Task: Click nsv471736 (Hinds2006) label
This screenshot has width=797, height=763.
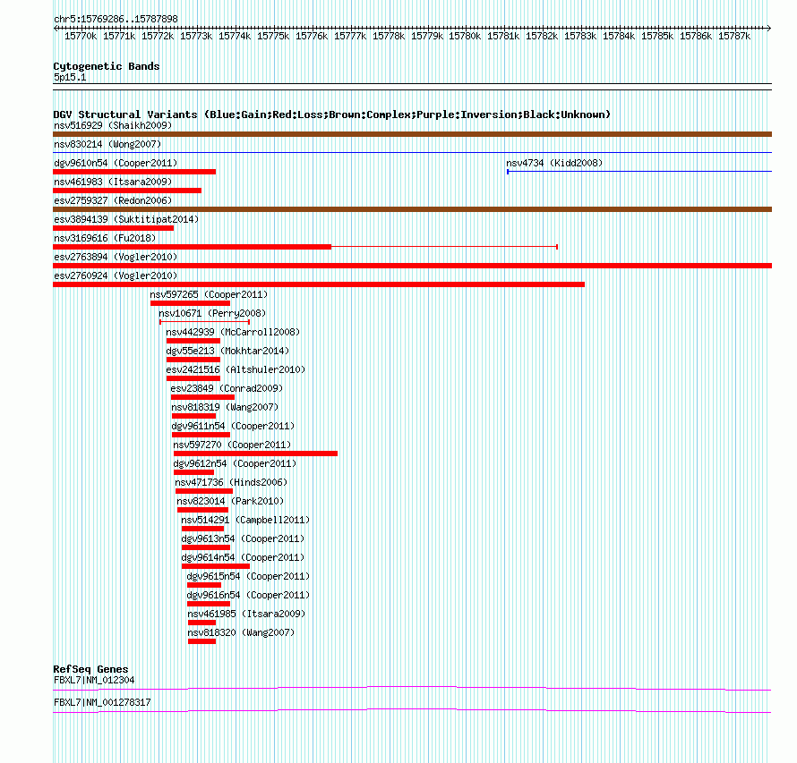Action: pyautogui.click(x=231, y=482)
